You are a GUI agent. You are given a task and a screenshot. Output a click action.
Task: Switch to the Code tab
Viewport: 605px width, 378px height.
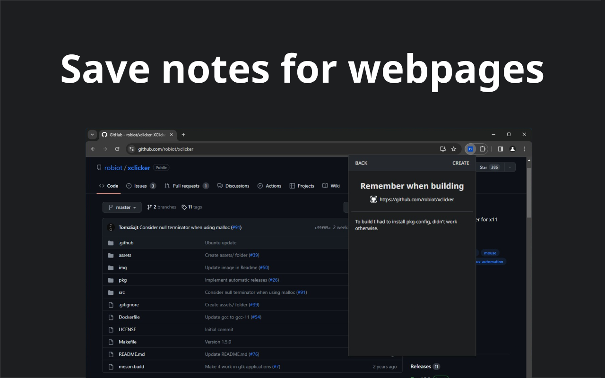[109, 186]
